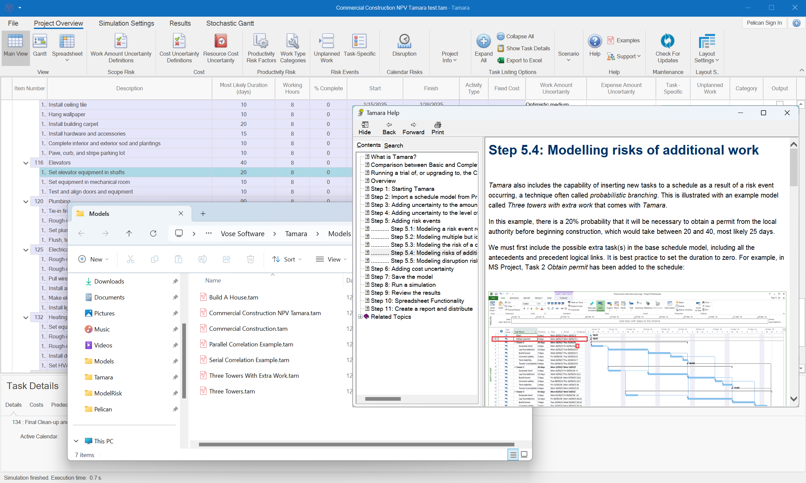This screenshot has width=806, height=483.
Task: Collapse the Elevators task group 116
Action: [26, 163]
